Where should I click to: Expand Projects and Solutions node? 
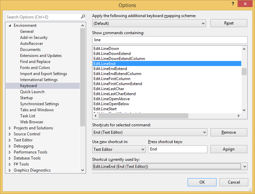coord(10,128)
